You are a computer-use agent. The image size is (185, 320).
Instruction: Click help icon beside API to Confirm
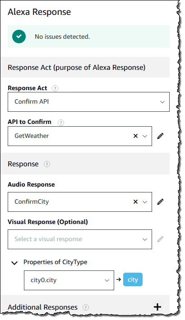61,123
